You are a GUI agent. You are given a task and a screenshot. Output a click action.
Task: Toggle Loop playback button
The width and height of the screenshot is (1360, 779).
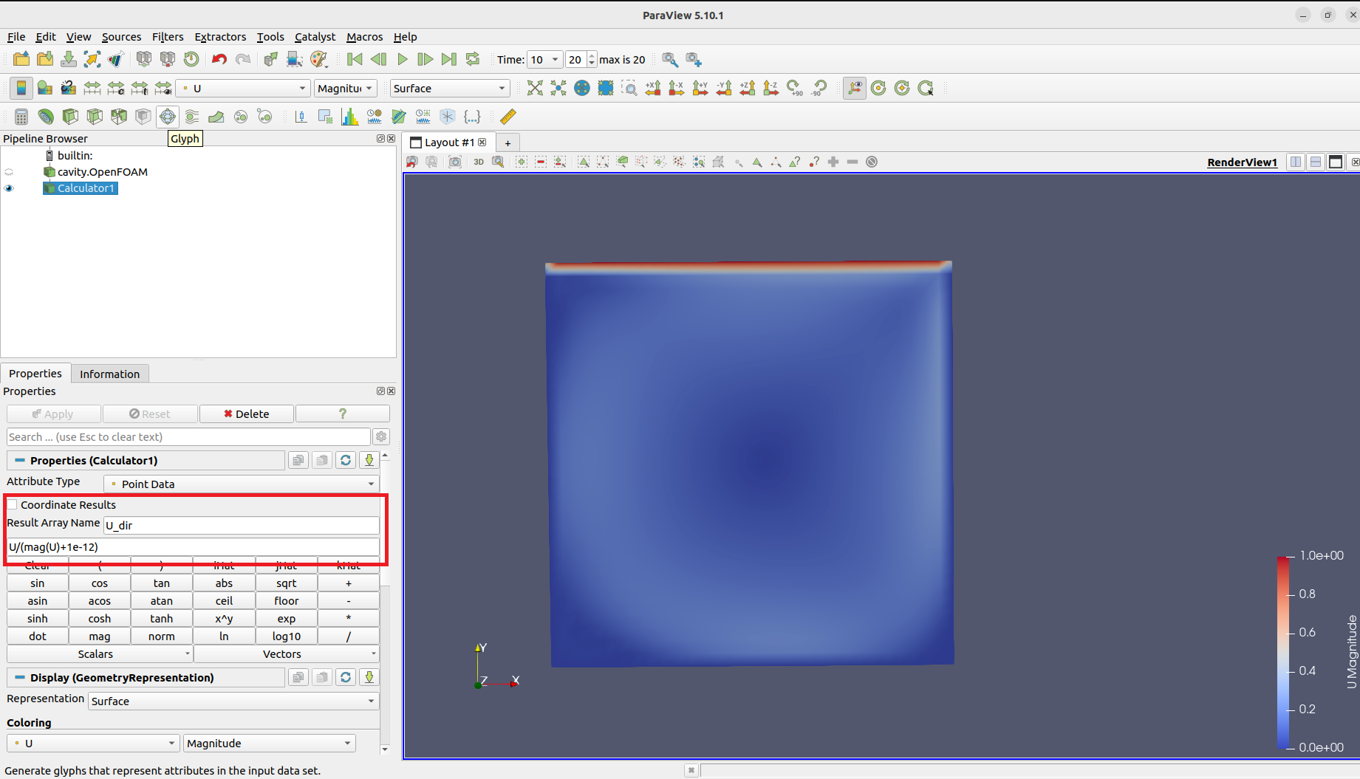click(x=473, y=59)
